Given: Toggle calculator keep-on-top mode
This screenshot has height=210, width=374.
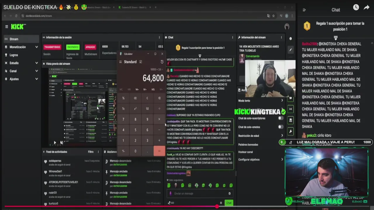Looking at the screenshot, I should point(141,62).
